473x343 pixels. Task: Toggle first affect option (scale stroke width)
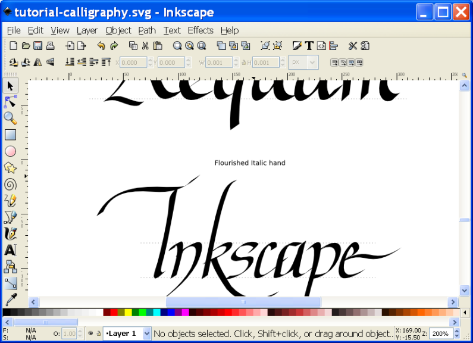point(334,63)
